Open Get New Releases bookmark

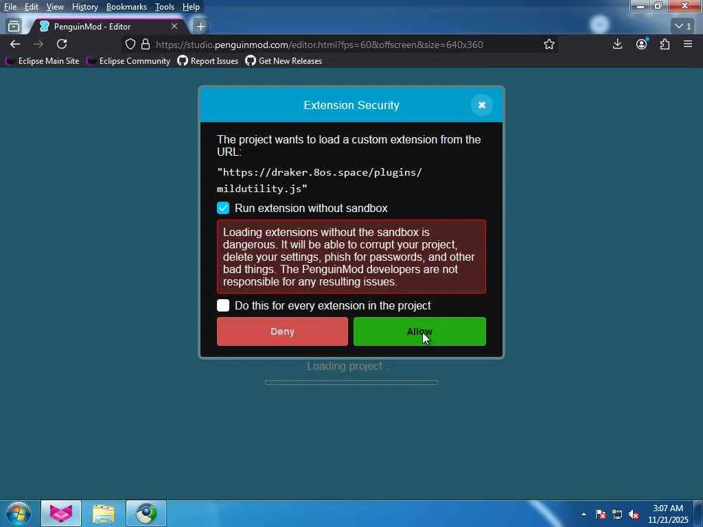[x=284, y=61]
